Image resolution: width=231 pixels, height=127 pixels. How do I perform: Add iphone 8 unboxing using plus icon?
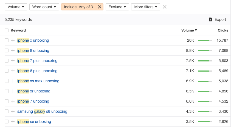(13, 51)
